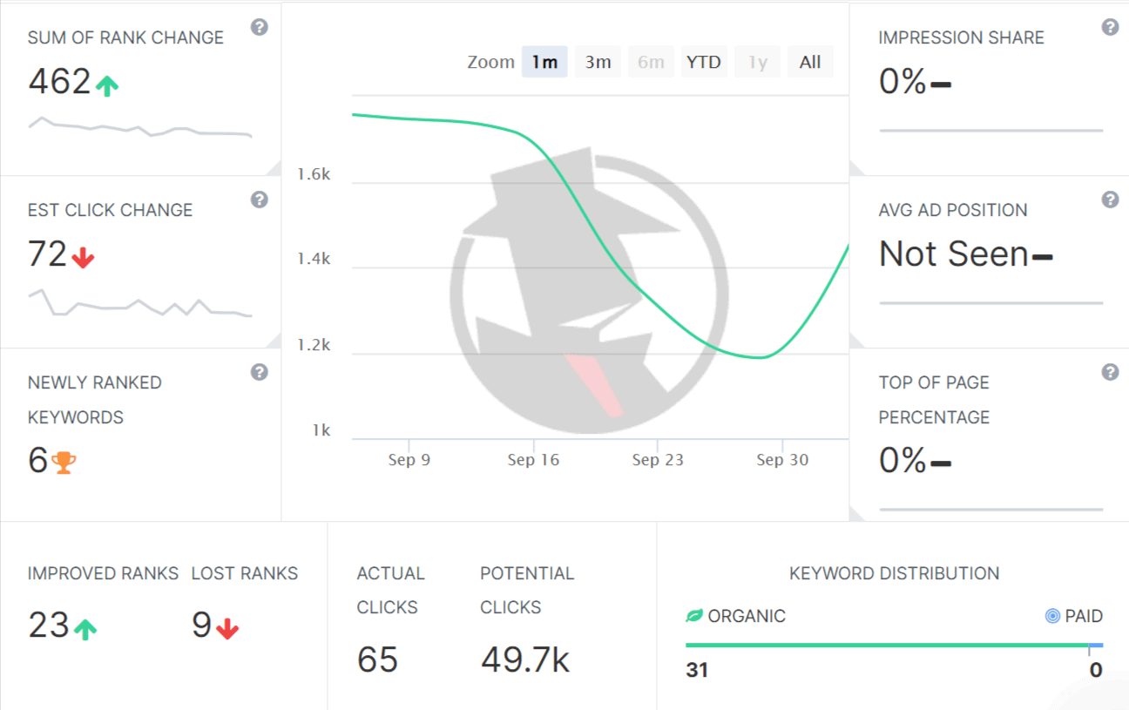The image size is (1129, 710).
Task: Switch chart zoom to 3m
Action: pos(598,62)
